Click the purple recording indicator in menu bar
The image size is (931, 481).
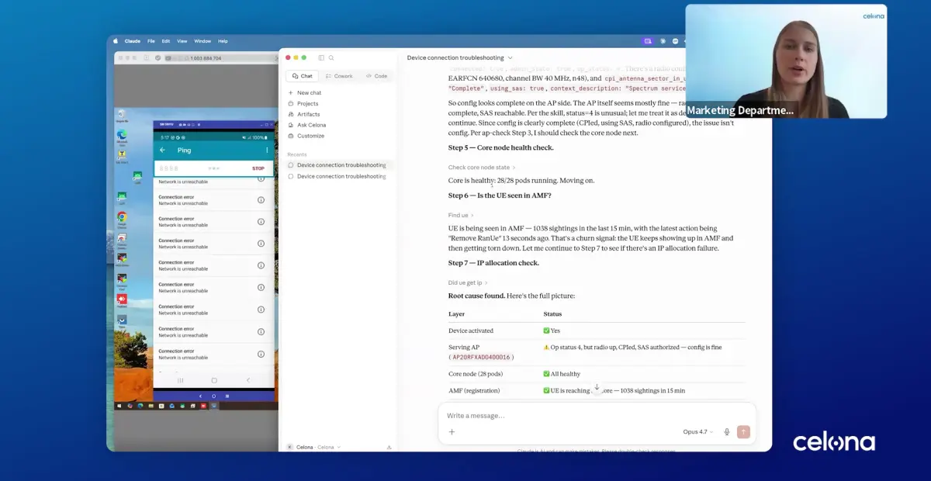click(x=648, y=41)
